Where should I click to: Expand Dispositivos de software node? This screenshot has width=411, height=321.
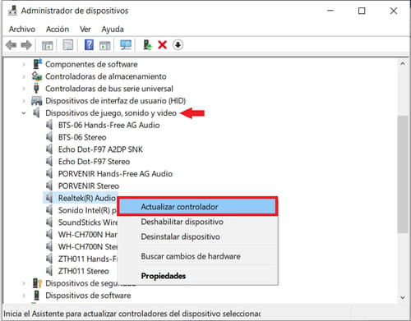point(24,296)
